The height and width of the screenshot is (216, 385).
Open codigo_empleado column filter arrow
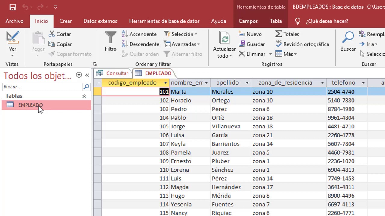165,83
